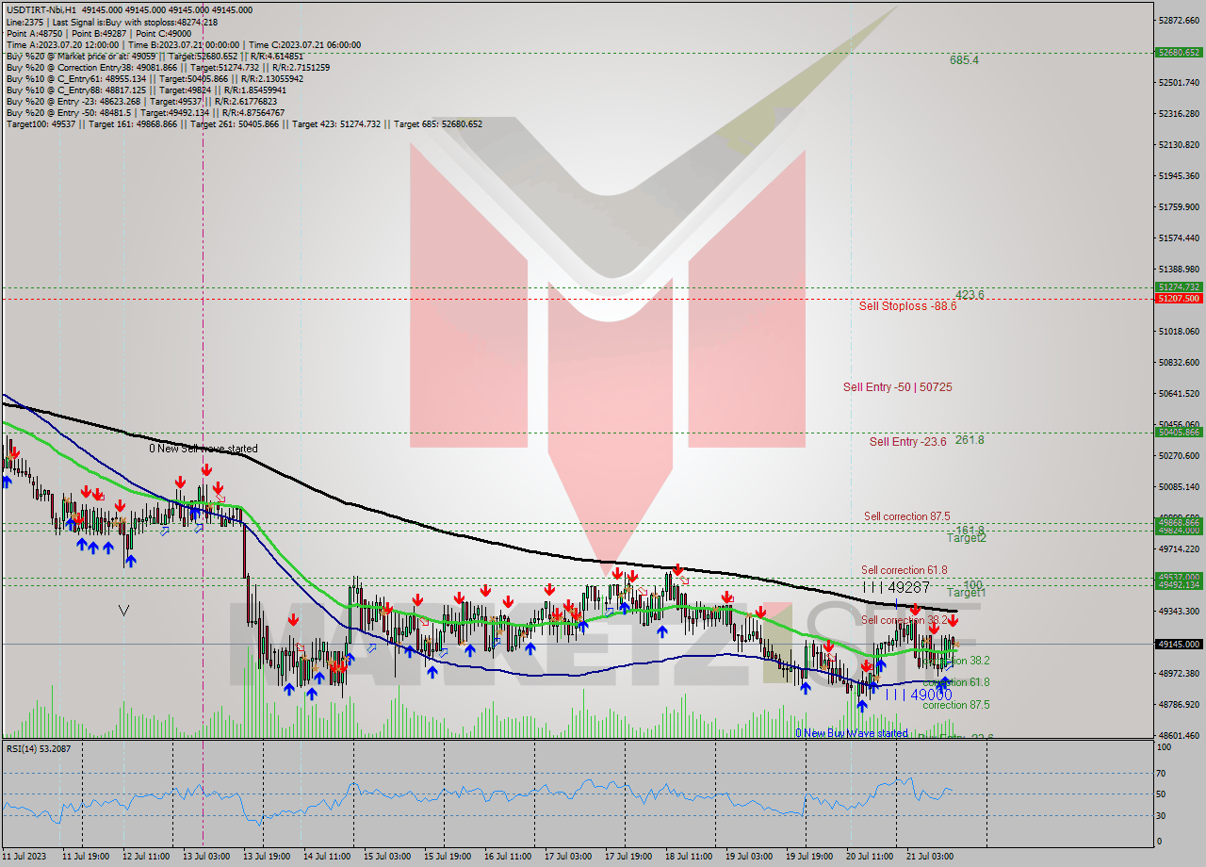This screenshot has height=867, width=1206.
Task: Click the '0 New Buy Wave started' annotation
Action: click(x=852, y=732)
